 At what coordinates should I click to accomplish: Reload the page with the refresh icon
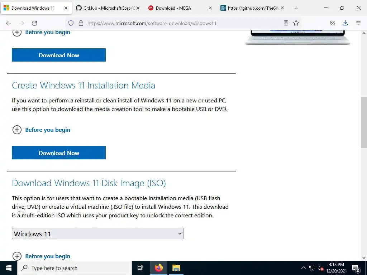34,23
